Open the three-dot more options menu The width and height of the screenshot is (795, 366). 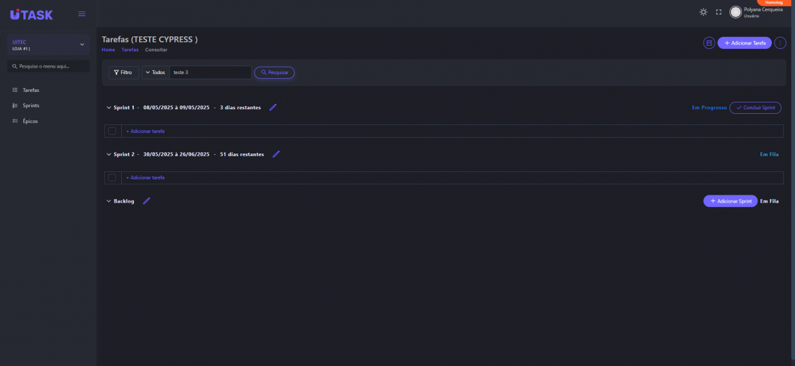pos(780,43)
